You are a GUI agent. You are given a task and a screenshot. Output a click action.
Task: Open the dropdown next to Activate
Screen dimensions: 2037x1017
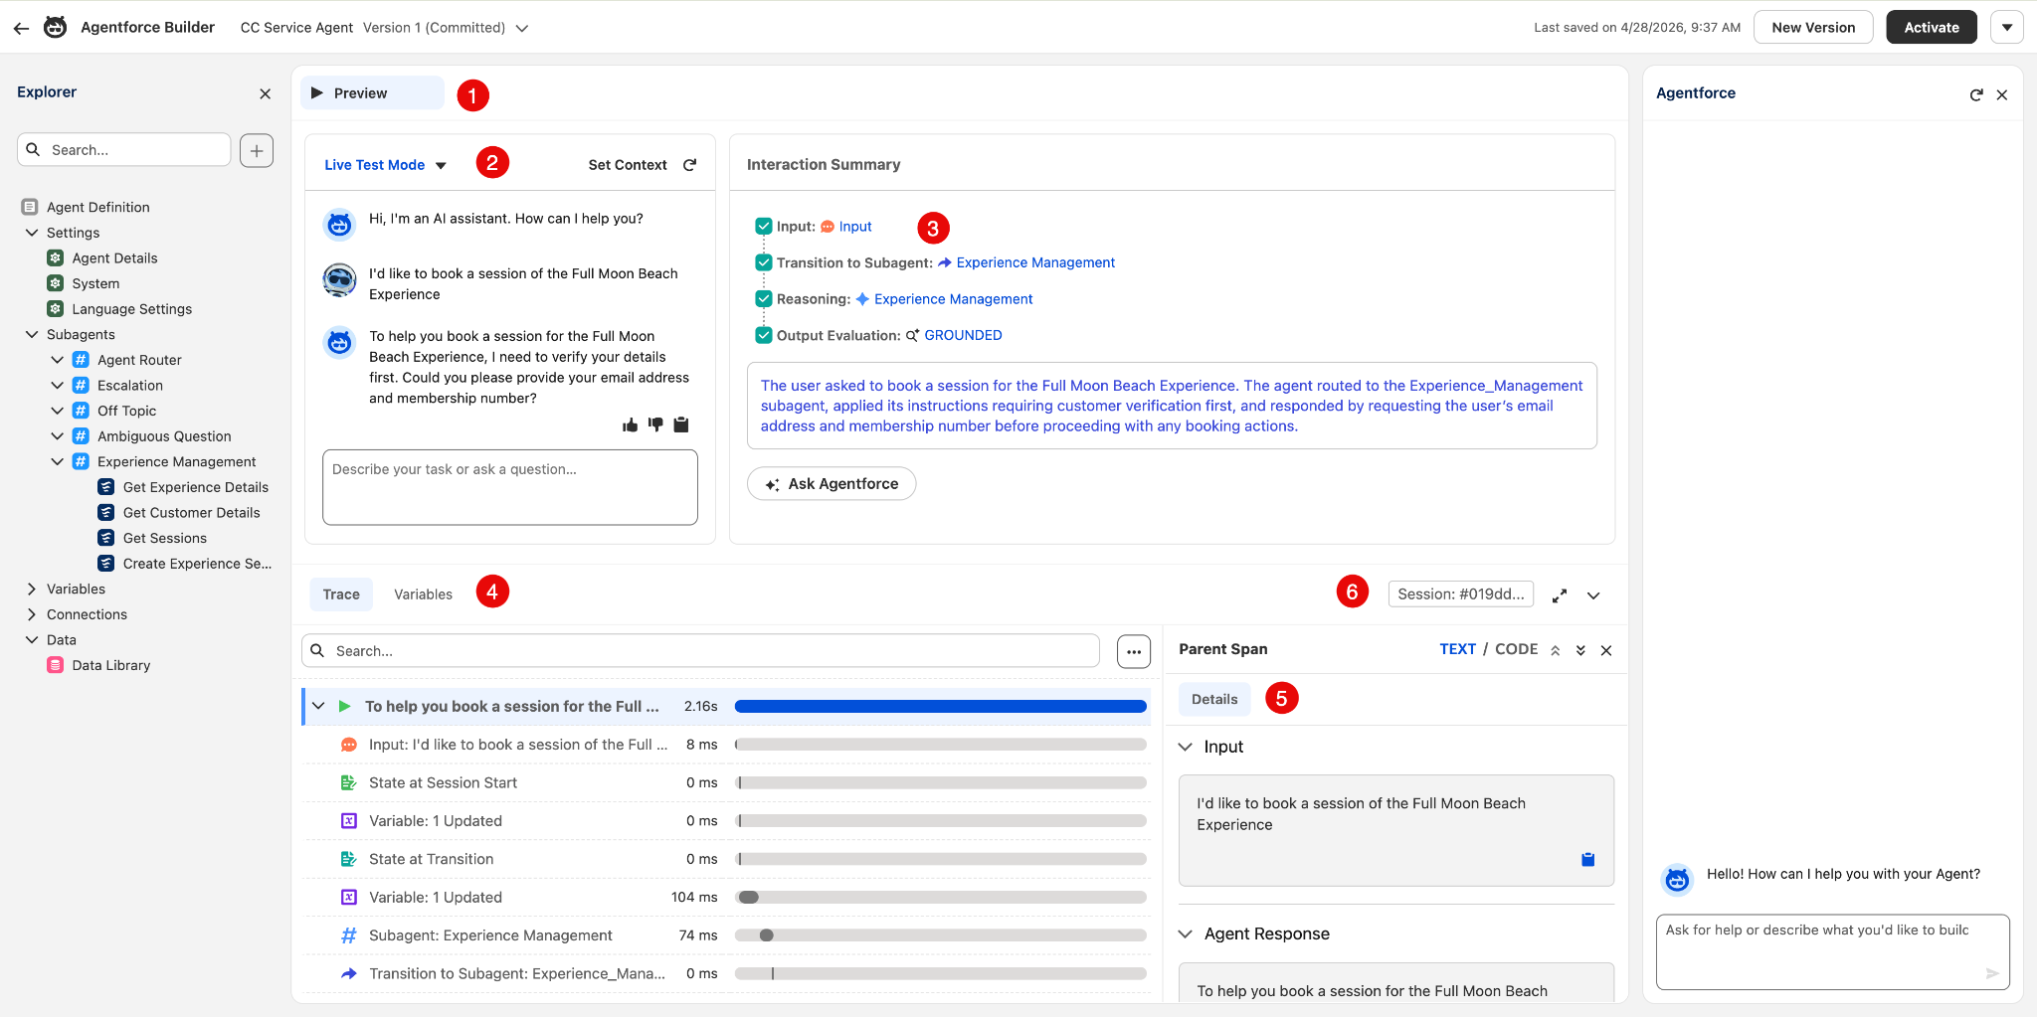2007,28
